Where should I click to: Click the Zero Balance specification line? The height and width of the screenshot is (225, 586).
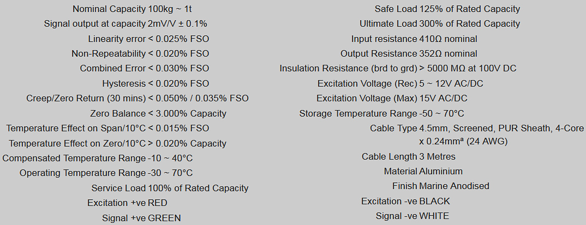(x=158, y=113)
